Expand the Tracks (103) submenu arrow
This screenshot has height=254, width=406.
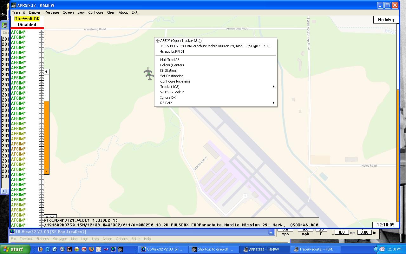pos(273,87)
